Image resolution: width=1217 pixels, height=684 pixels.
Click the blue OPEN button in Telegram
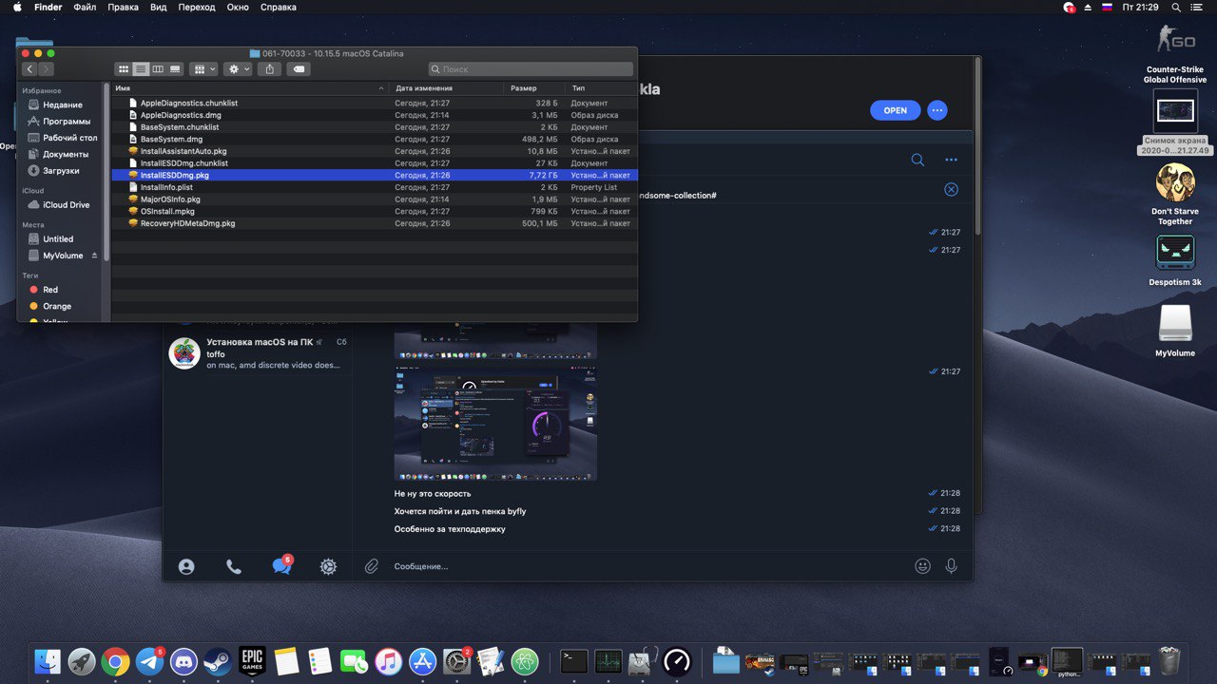pyautogui.click(x=896, y=110)
